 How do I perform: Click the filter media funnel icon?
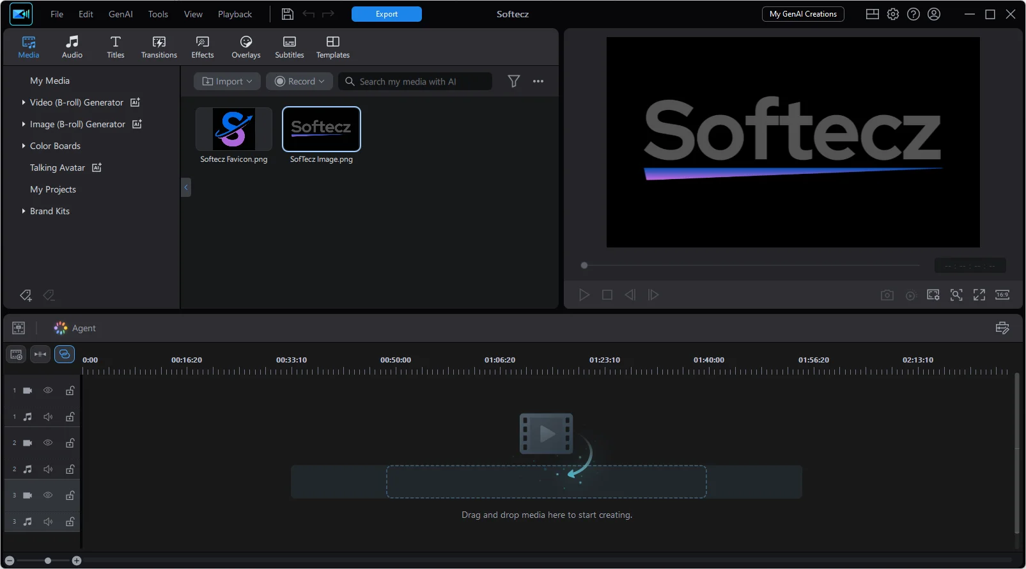(x=514, y=81)
